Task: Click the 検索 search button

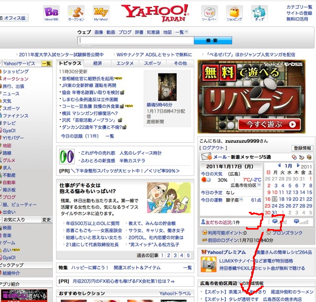Action: point(213,40)
